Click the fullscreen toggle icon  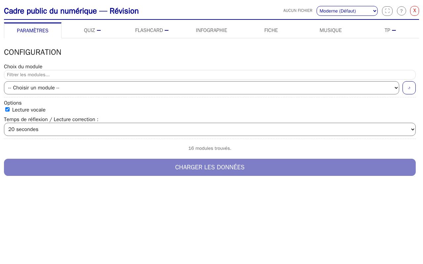click(387, 11)
